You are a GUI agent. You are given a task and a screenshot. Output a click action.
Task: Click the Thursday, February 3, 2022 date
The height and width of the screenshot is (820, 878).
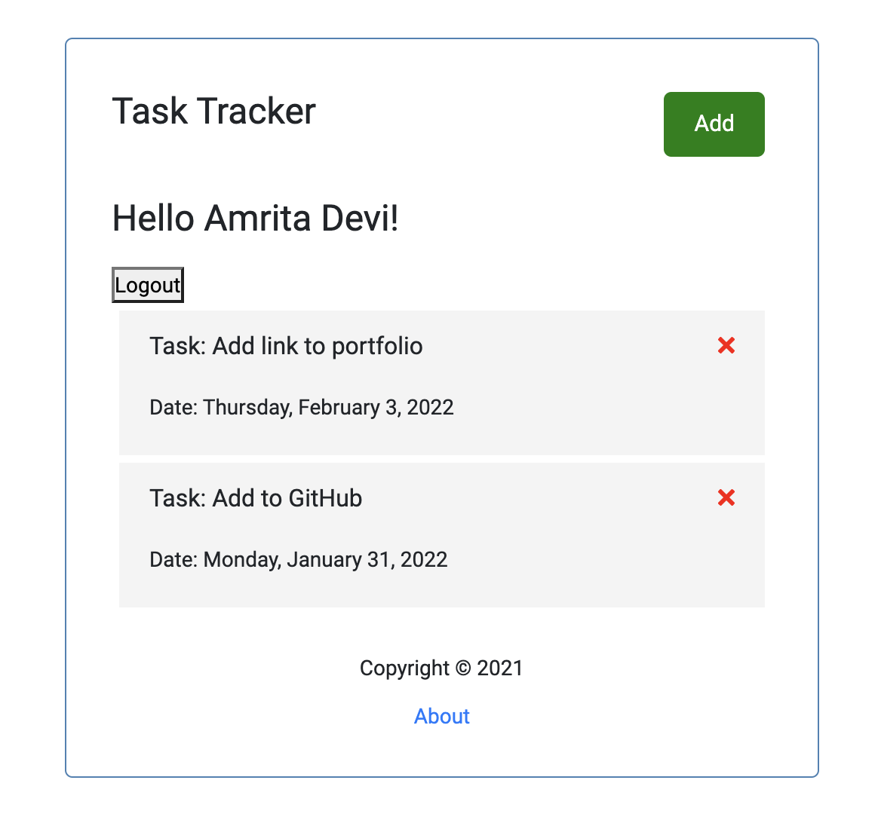coord(329,407)
